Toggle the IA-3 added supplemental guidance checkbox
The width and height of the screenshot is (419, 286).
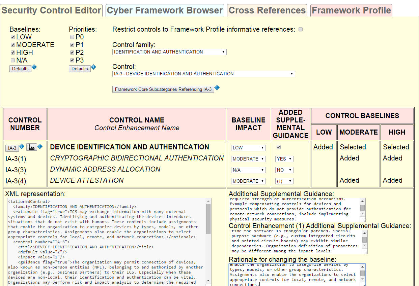[x=279, y=147]
